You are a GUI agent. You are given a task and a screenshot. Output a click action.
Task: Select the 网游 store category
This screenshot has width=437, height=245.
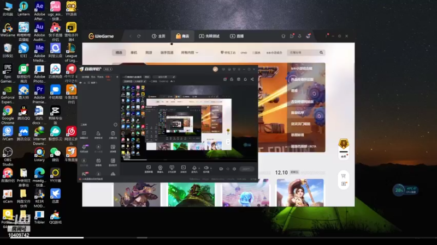click(x=149, y=52)
